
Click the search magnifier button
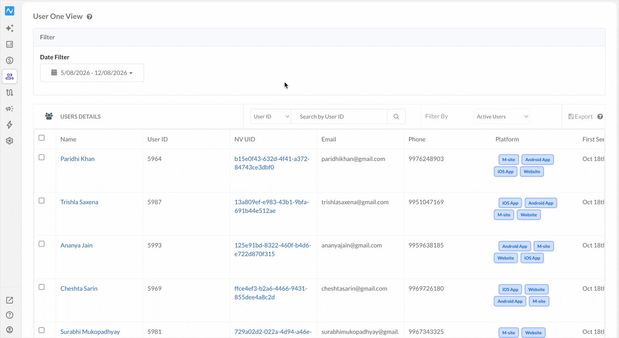coord(396,117)
